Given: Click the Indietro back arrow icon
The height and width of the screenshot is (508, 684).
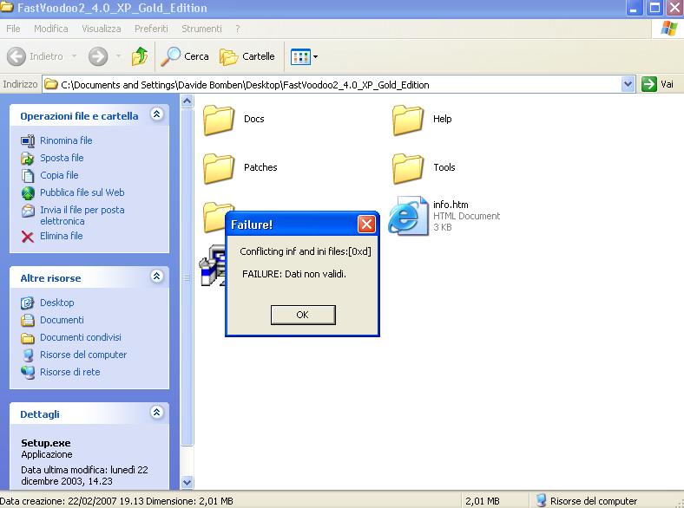Looking at the screenshot, I should (x=16, y=56).
